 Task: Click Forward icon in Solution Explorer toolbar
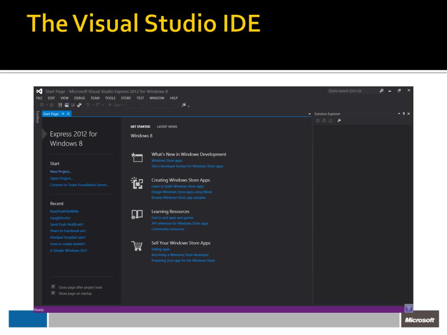324,120
